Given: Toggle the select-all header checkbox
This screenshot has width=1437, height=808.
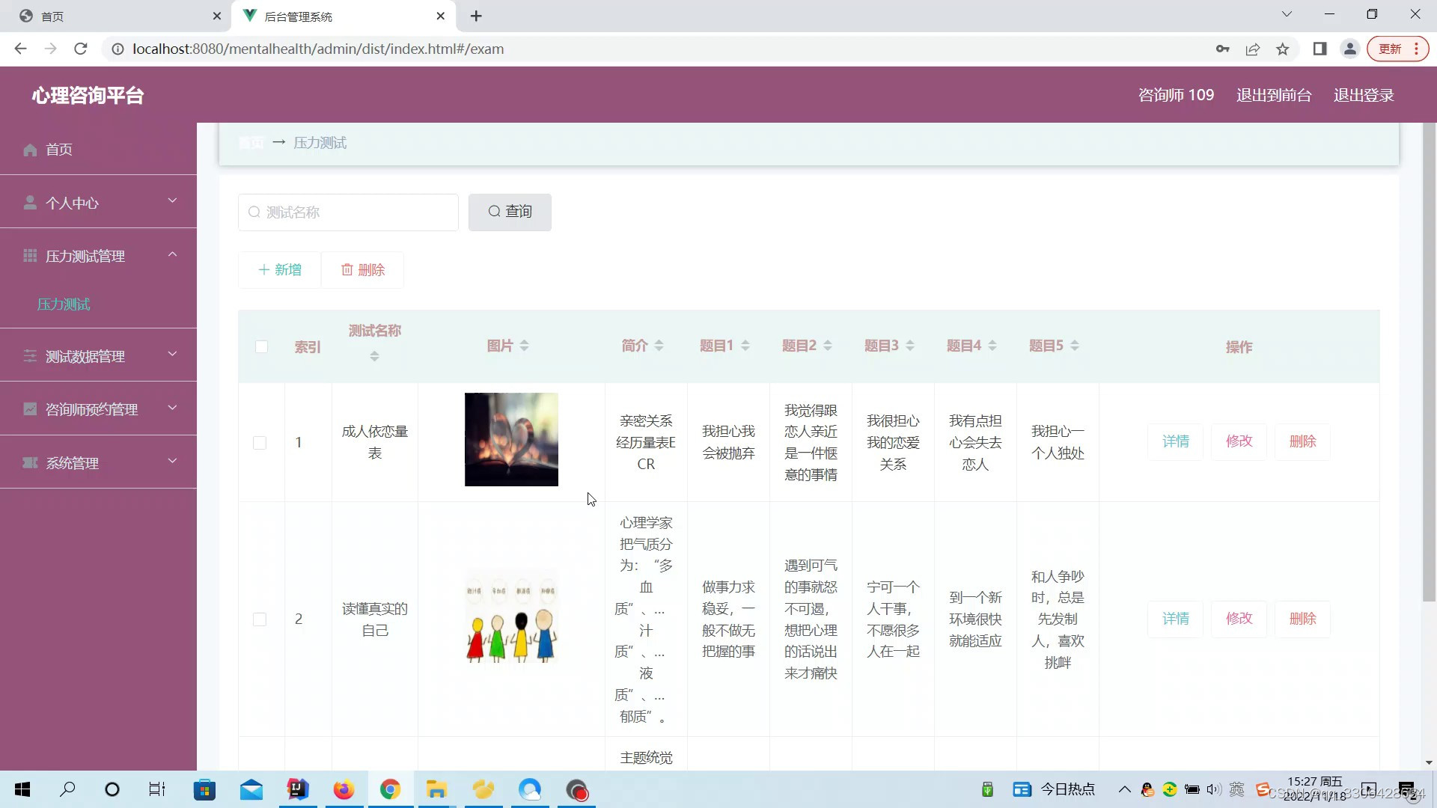Looking at the screenshot, I should [x=261, y=347].
